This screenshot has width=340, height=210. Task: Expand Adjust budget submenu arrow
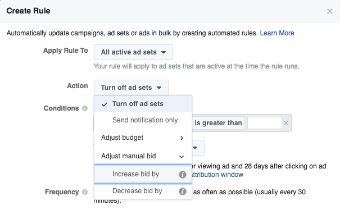coord(182,138)
